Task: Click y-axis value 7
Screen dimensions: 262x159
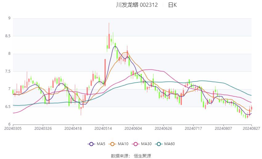Action: pos(9,89)
